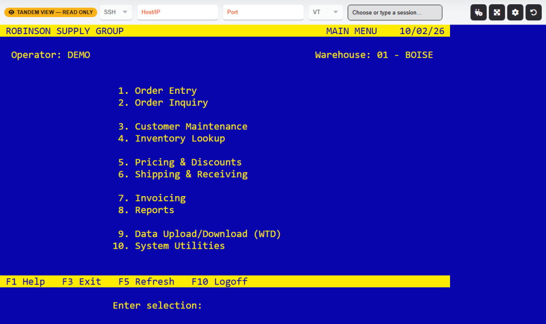The width and height of the screenshot is (546, 324).
Task: Select 5. Pricing & Discounts option
Action: click(x=180, y=162)
